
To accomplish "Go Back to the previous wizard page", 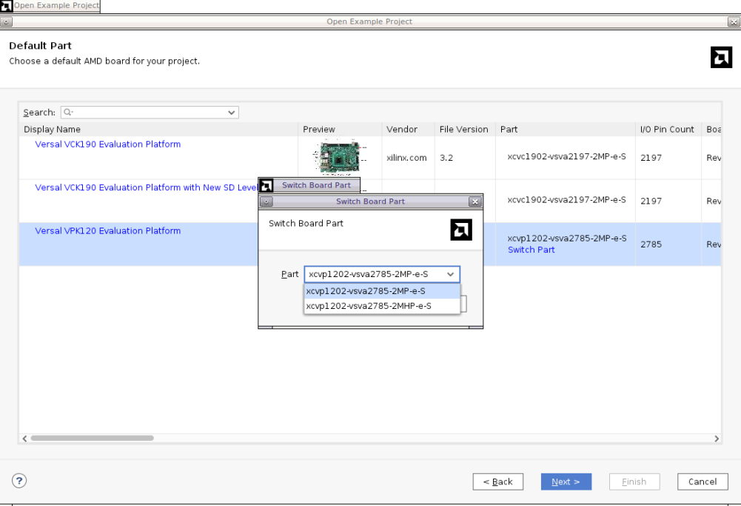I will coord(497,482).
